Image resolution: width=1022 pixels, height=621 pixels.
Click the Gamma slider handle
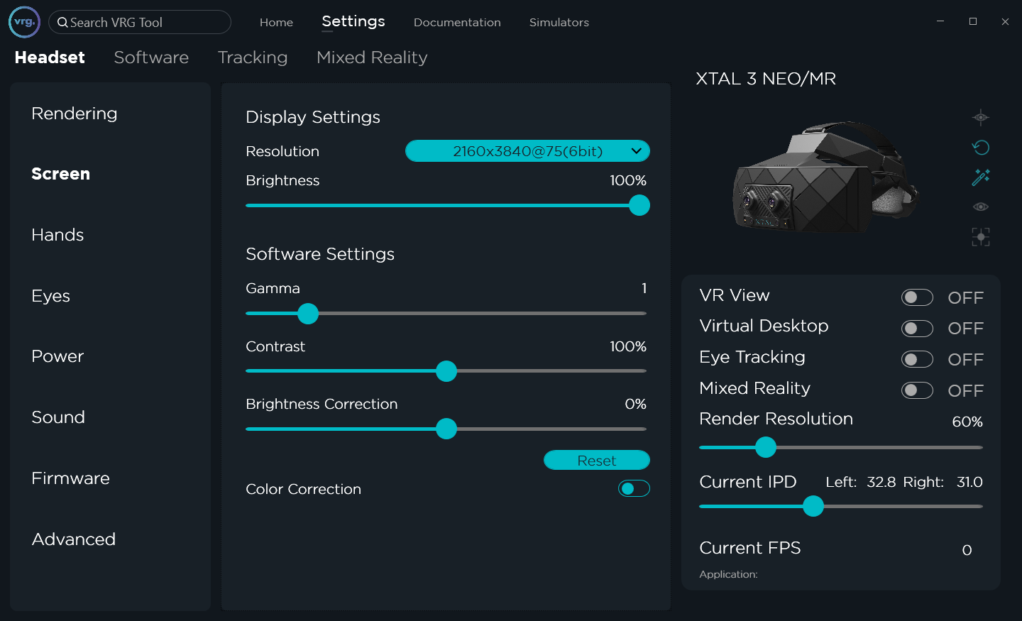coord(308,313)
